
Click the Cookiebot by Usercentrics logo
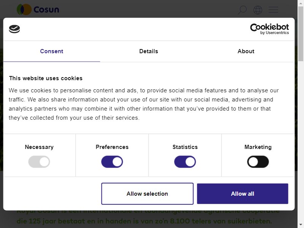[269, 29]
